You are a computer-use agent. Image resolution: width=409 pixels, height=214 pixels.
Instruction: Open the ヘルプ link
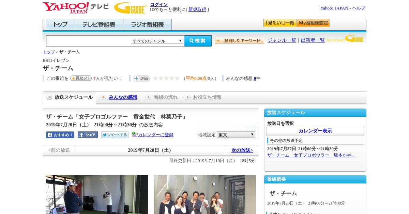click(359, 8)
